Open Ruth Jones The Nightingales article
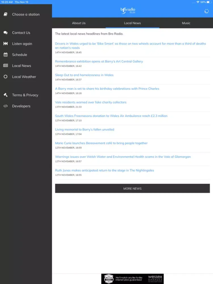The height and width of the screenshot is (284, 213). pyautogui.click(x=105, y=170)
